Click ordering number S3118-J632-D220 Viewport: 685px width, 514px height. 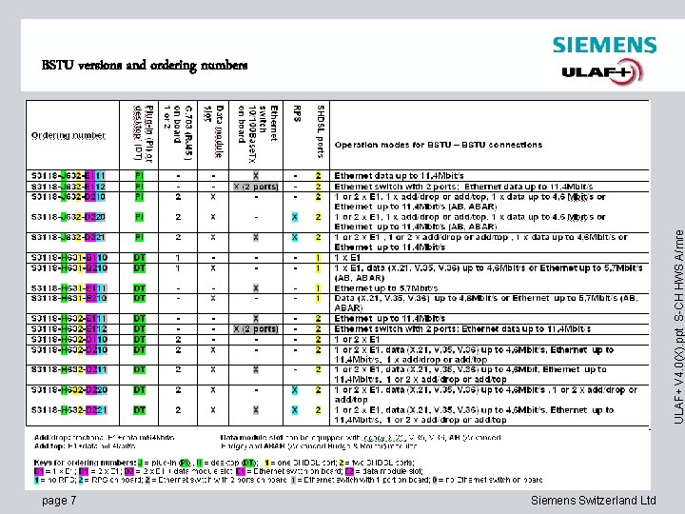[x=68, y=217]
